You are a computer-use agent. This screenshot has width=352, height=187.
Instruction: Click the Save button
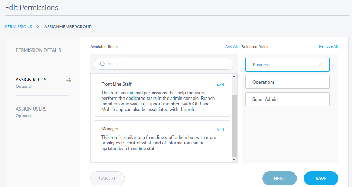pyautogui.click(x=321, y=178)
